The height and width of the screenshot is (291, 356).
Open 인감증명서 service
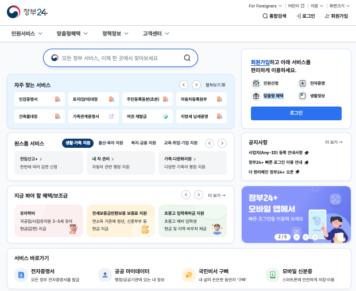click(x=40, y=99)
